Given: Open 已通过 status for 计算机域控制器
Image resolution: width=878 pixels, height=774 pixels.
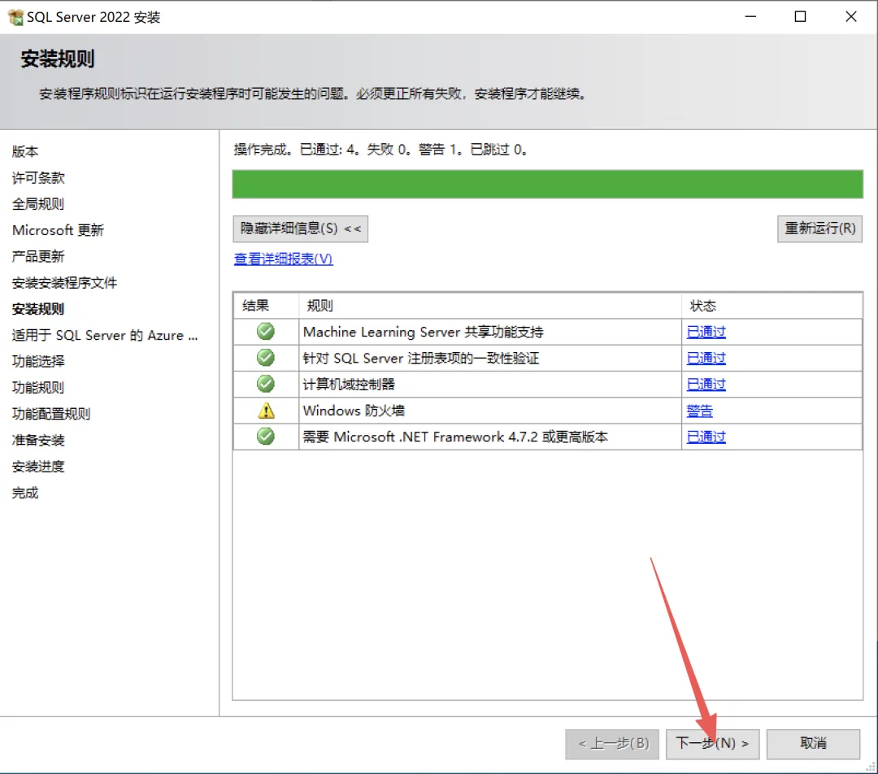Looking at the screenshot, I should pos(706,385).
